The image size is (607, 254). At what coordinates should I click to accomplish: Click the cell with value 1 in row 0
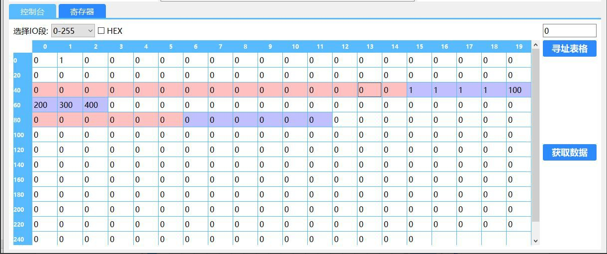(70, 60)
